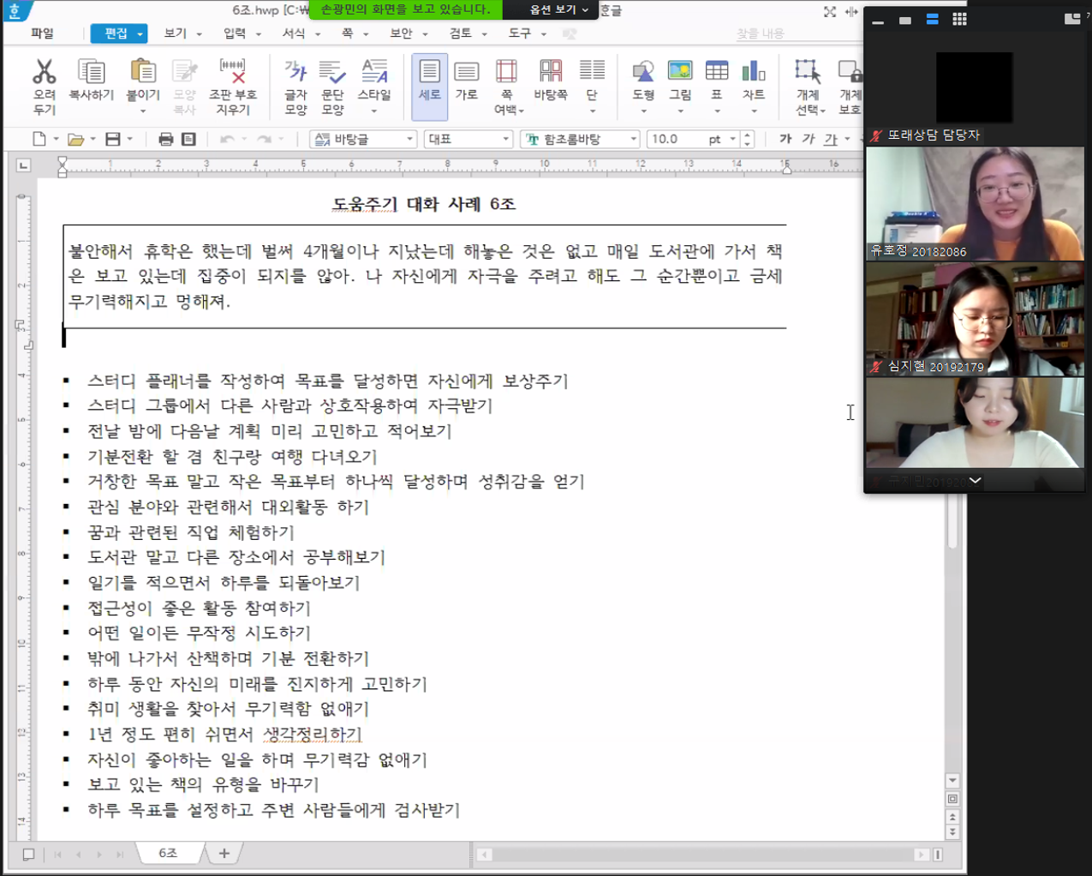
Task: Expand the 함초롬바탕 font dropdown
Action: pos(634,139)
